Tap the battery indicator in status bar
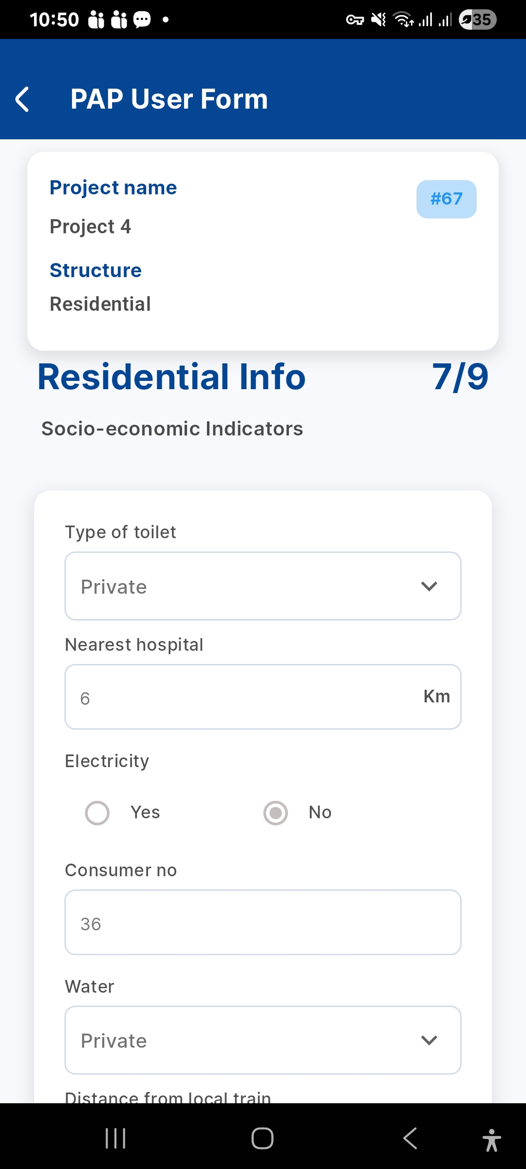This screenshot has width=526, height=1169. pos(478,19)
